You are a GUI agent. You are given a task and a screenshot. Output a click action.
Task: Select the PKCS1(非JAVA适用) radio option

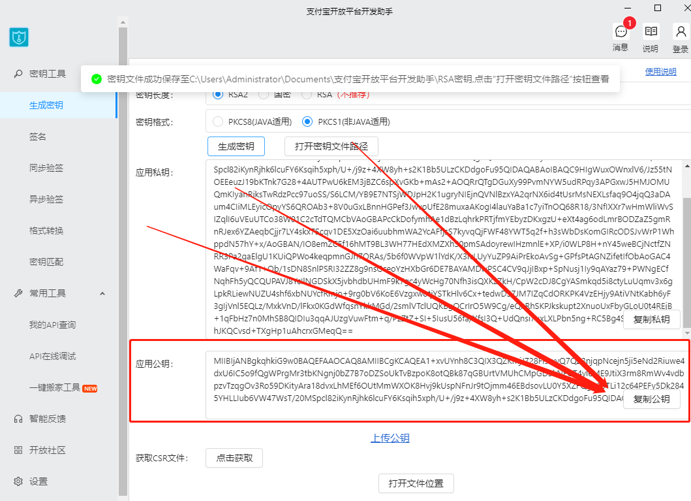point(307,121)
